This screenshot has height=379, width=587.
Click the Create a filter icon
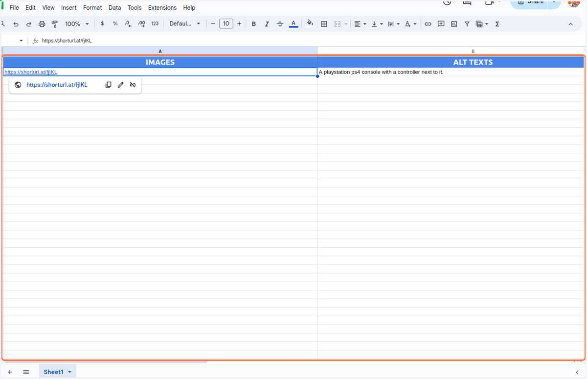467,24
